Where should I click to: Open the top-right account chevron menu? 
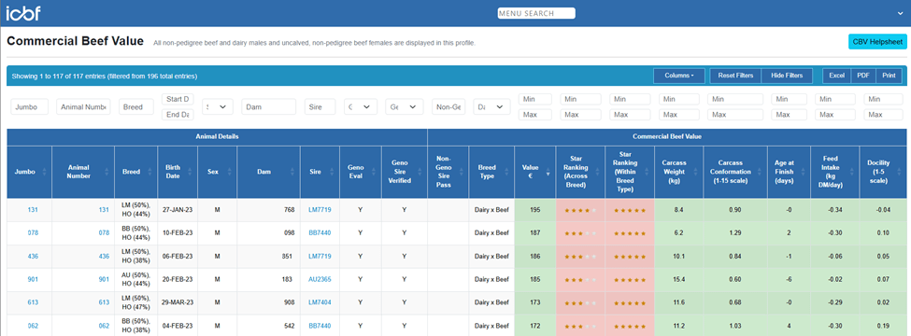tap(901, 13)
